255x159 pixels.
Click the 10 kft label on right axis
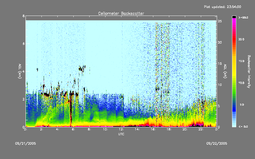[220, 85]
